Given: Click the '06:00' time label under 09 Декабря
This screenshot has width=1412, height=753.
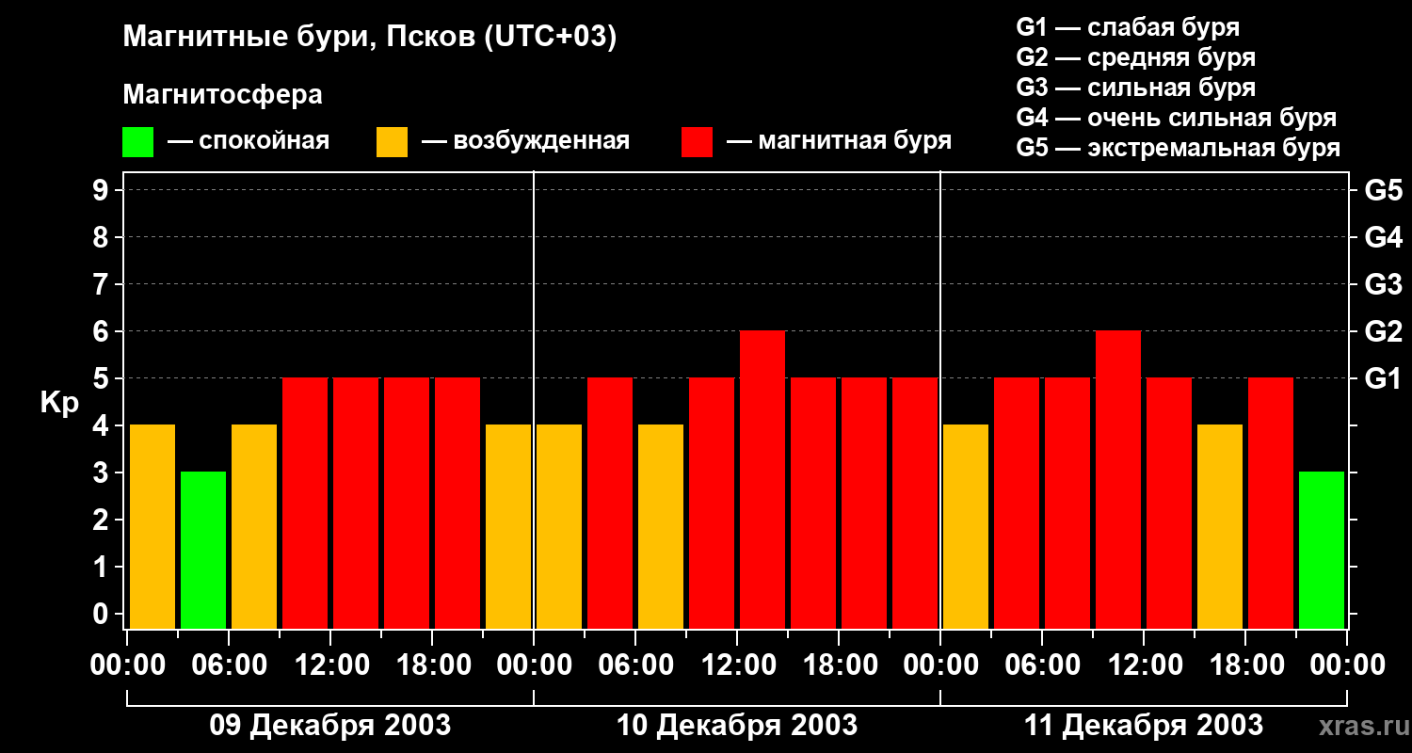Looking at the screenshot, I should click(x=229, y=665).
